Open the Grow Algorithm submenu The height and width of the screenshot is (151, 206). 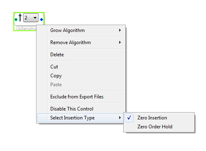[81, 30]
